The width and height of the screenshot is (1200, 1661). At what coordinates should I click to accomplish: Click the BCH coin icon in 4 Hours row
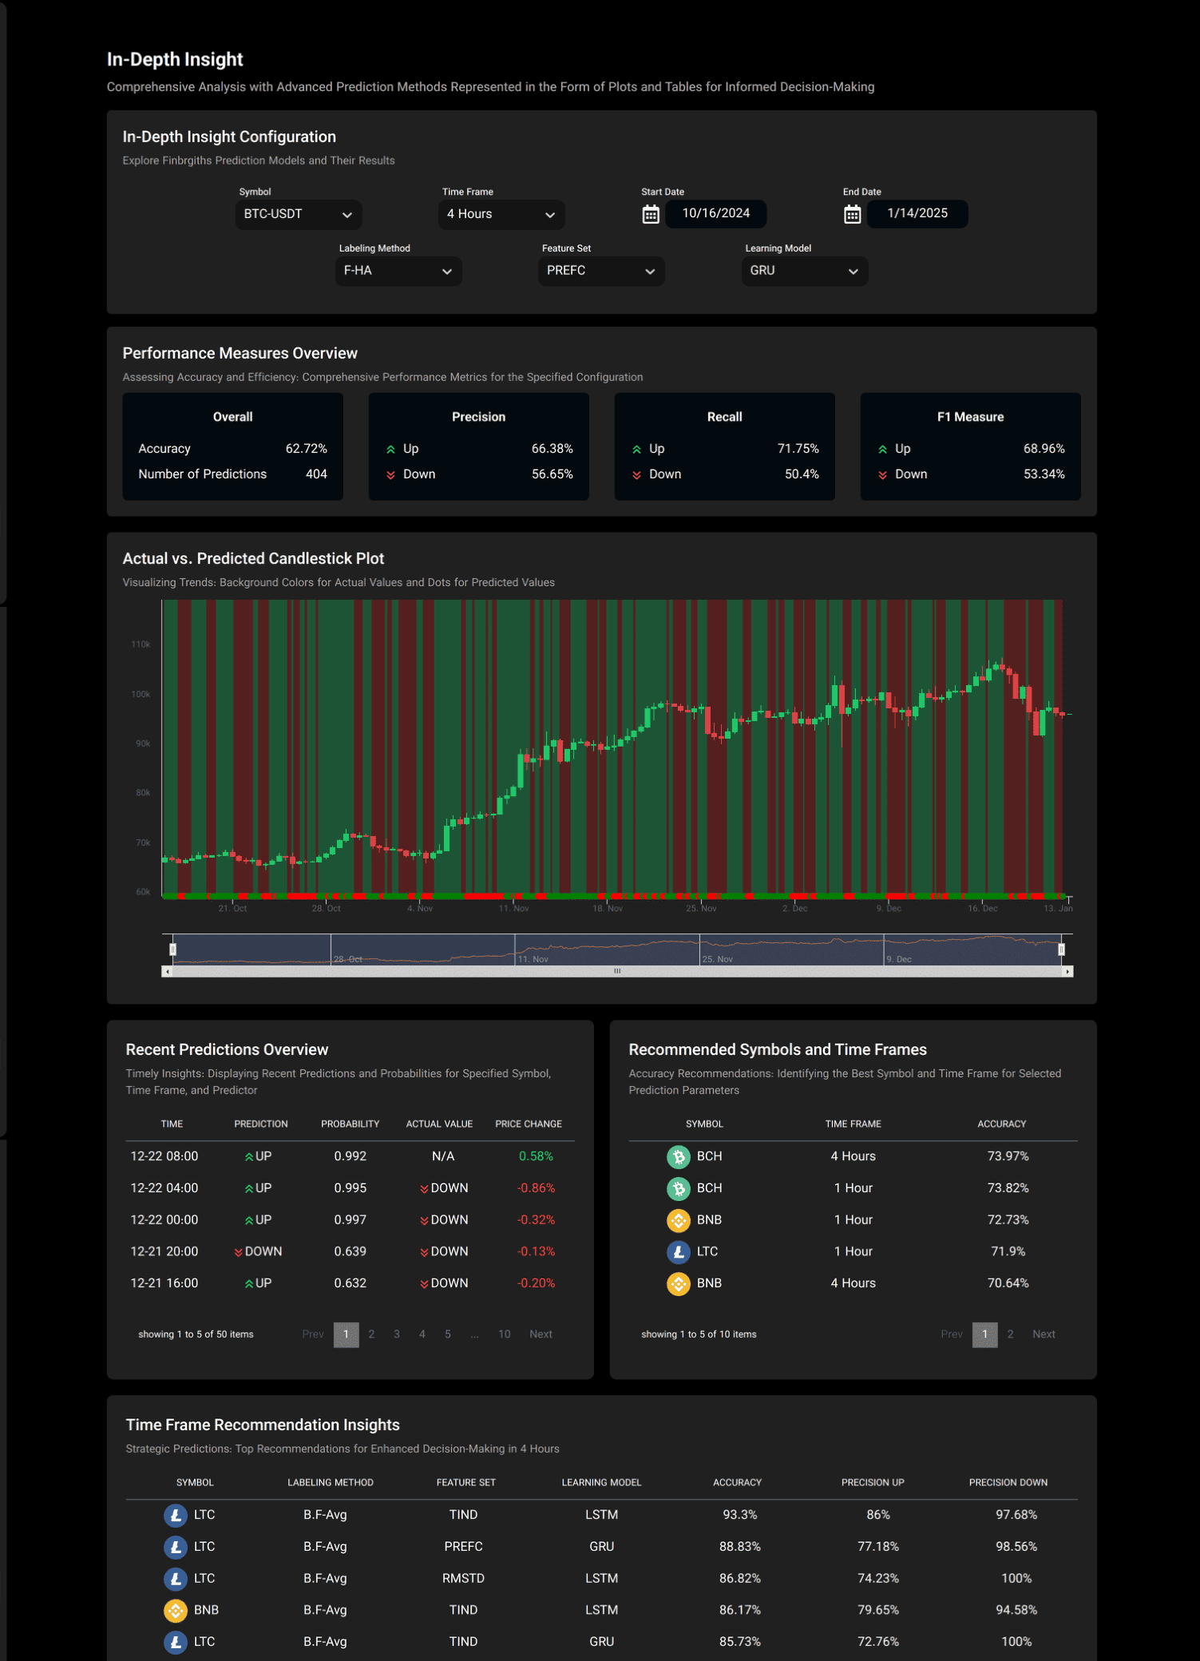[x=678, y=1156]
